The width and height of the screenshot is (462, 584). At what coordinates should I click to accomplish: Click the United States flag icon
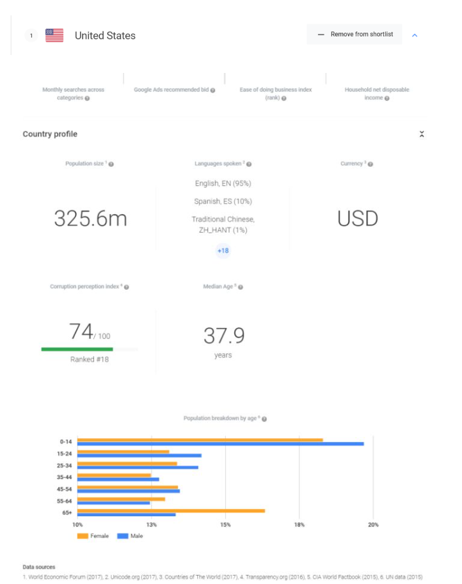pos(54,35)
